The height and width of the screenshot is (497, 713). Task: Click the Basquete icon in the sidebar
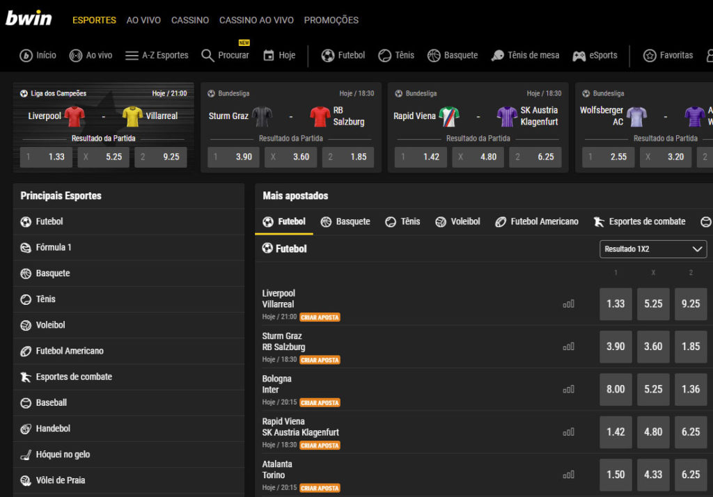pos(26,274)
